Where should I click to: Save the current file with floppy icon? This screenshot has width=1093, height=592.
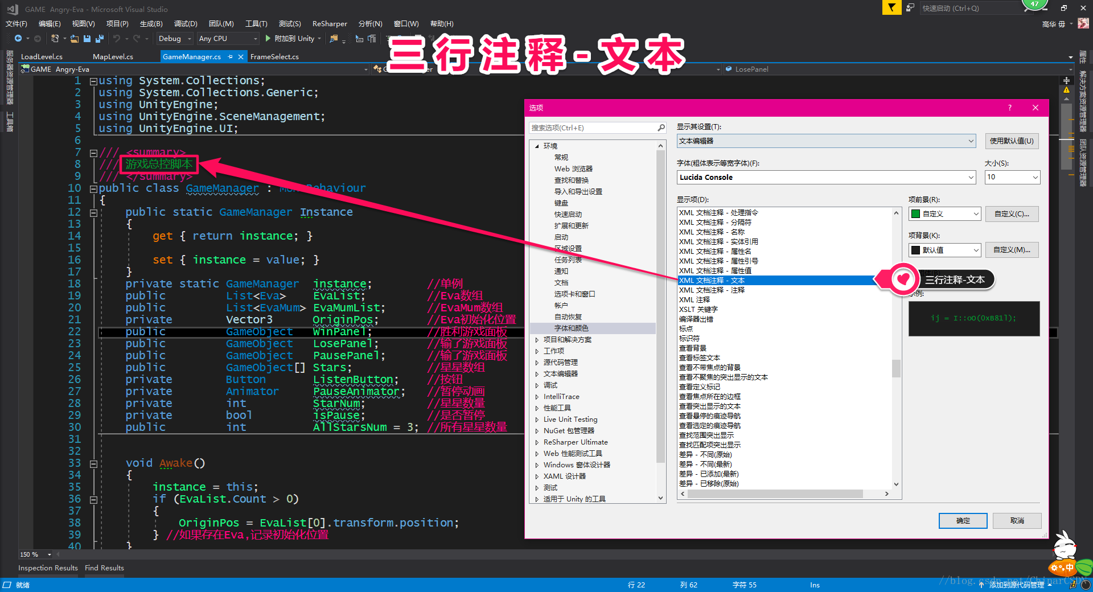87,38
